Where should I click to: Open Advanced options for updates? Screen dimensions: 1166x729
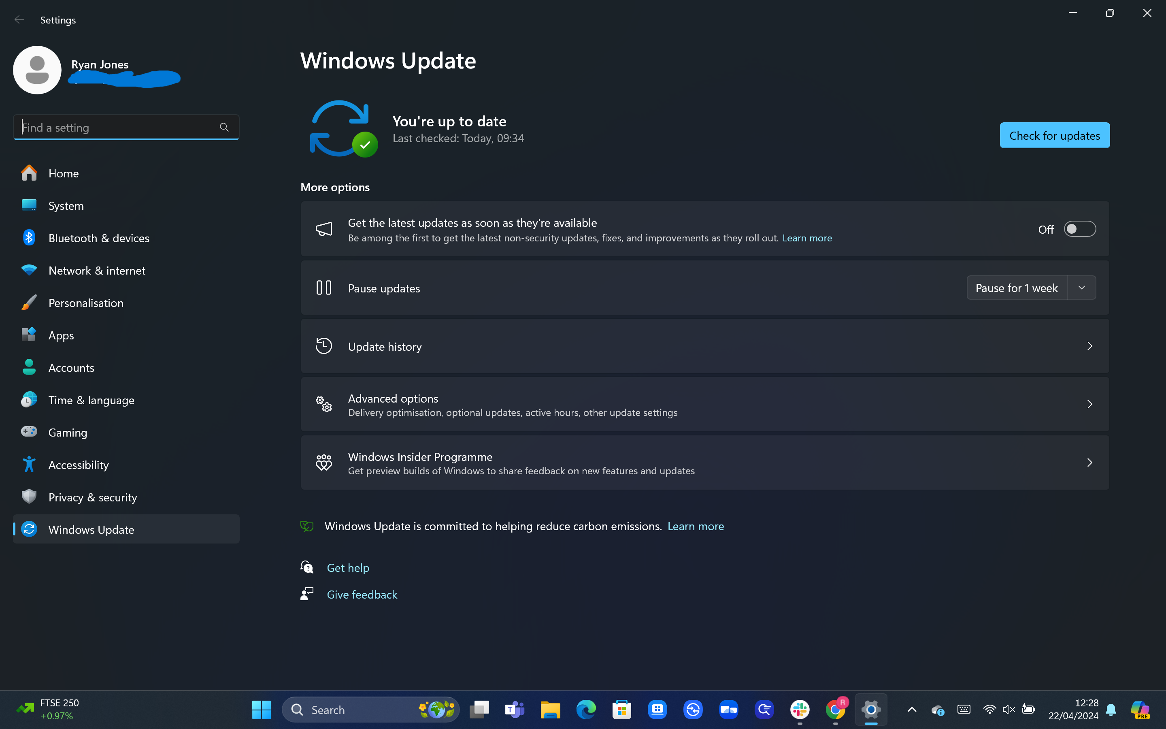tap(705, 405)
